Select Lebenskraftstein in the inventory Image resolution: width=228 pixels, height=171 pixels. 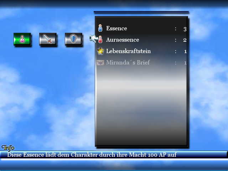142,51
